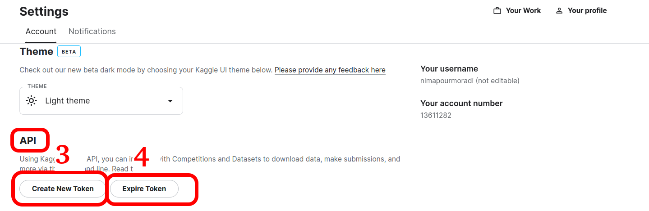Click the Settings page heading
This screenshot has height=211, width=649.
click(x=44, y=12)
